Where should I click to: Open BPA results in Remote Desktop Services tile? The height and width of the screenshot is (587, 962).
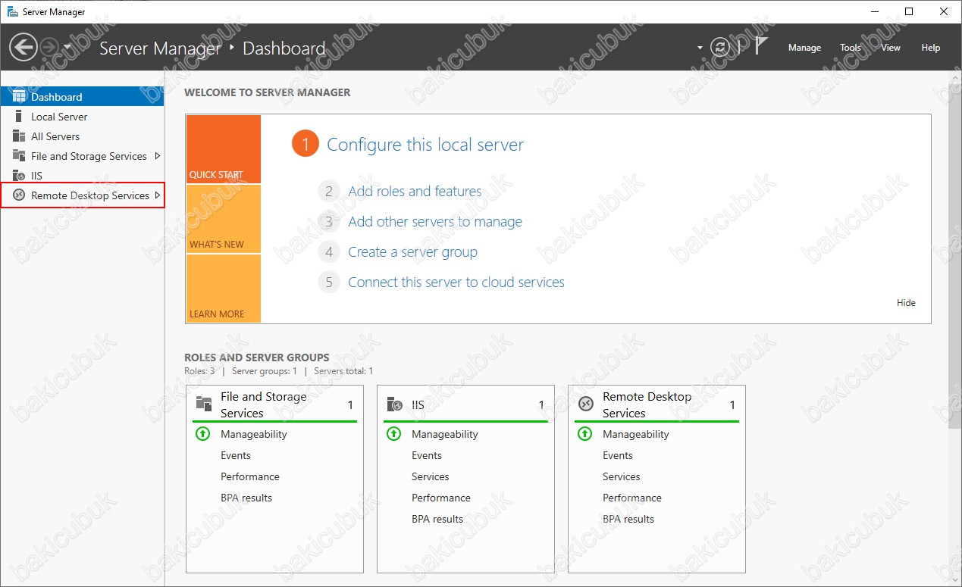click(628, 519)
